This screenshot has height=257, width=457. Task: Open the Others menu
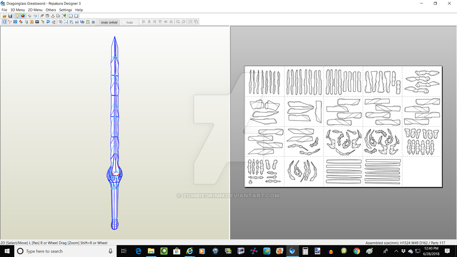[x=51, y=10]
